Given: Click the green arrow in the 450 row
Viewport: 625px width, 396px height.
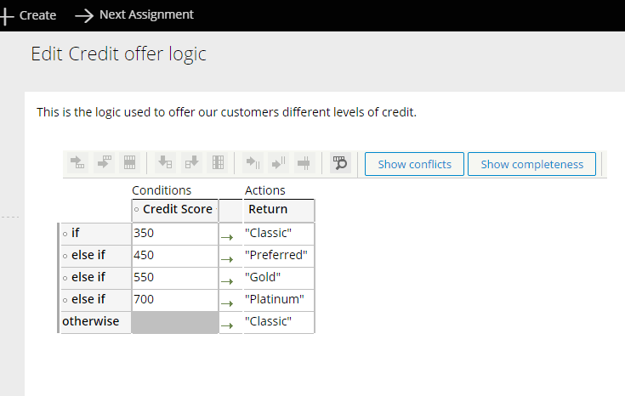Looking at the screenshot, I should pyautogui.click(x=227, y=260).
